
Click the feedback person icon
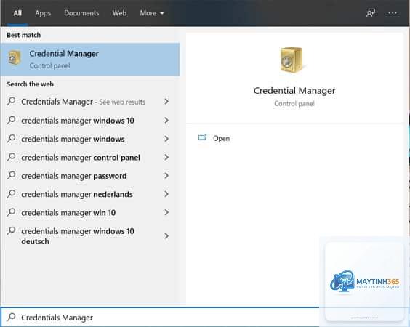371,13
